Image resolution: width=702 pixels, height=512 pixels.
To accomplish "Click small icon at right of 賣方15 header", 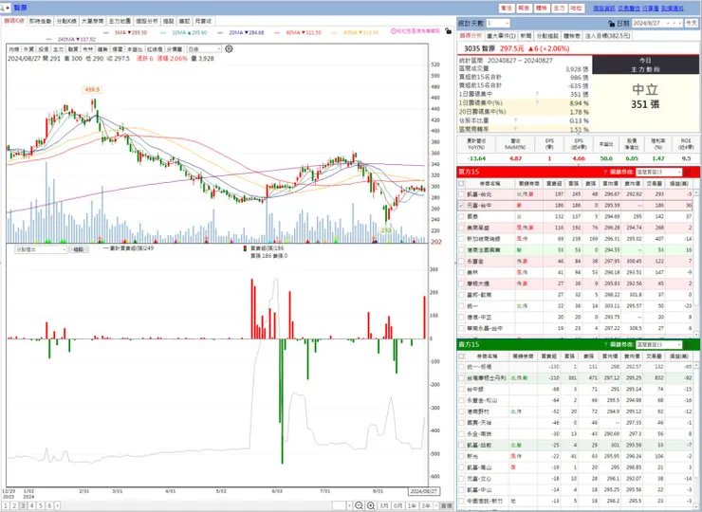I will click(x=688, y=344).
